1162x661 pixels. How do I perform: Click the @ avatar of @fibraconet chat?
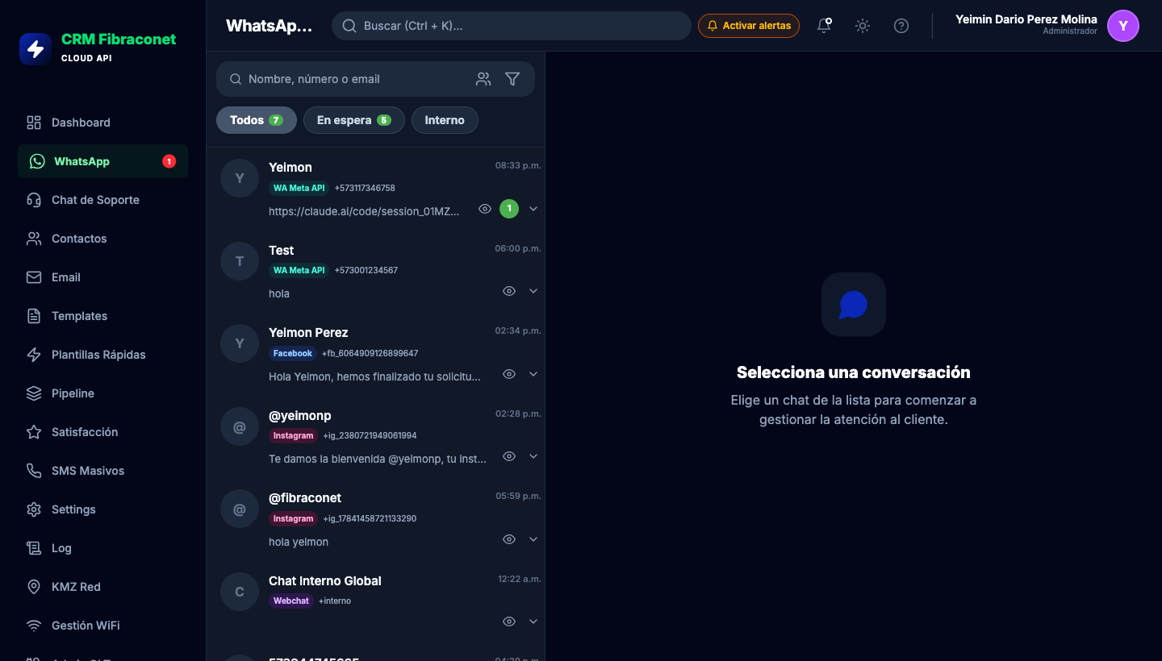click(240, 509)
